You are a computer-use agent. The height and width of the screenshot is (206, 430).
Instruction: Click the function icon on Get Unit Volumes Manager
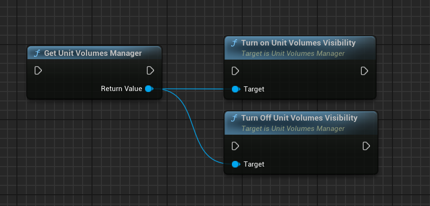tap(37, 53)
